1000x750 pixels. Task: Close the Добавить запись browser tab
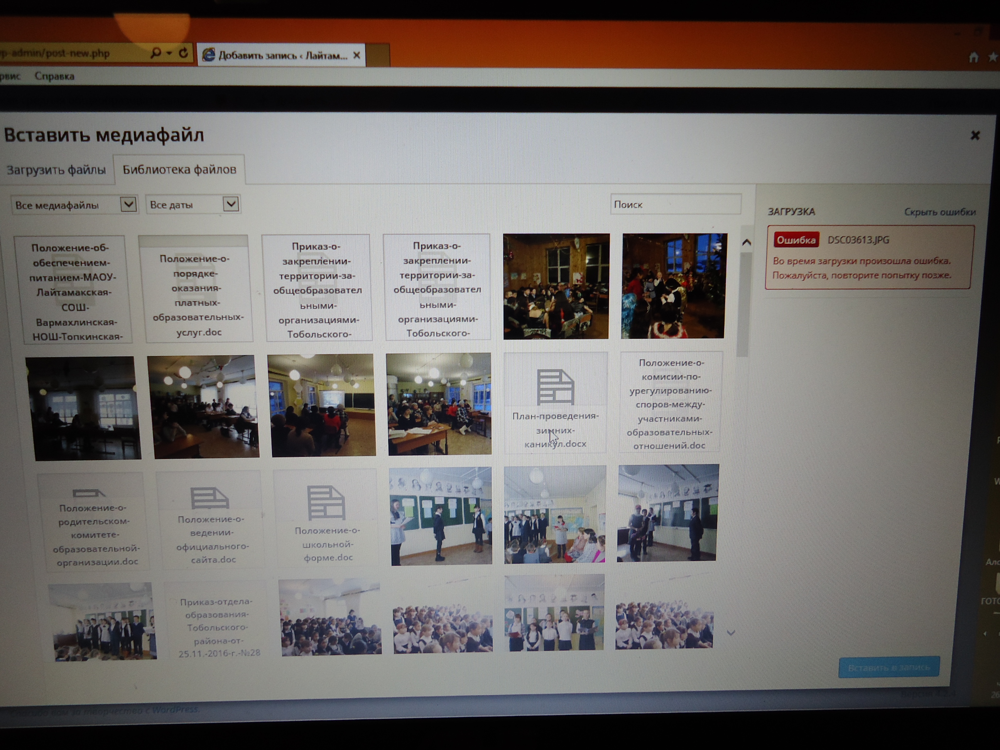(357, 56)
